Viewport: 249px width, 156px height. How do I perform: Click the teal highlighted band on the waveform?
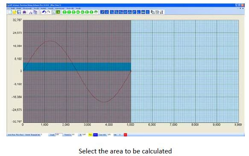click(77, 66)
